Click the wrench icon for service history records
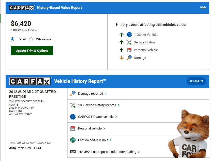Screen dimensions: 219x161 point(73,105)
